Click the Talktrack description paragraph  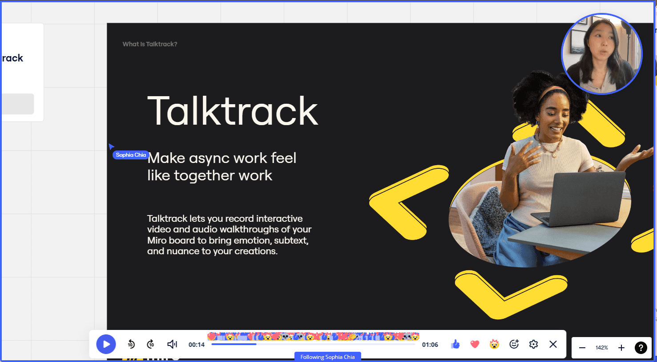point(230,235)
